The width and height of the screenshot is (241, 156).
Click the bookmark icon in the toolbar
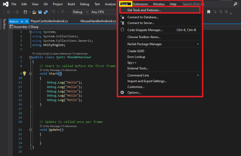click(x=208, y=12)
